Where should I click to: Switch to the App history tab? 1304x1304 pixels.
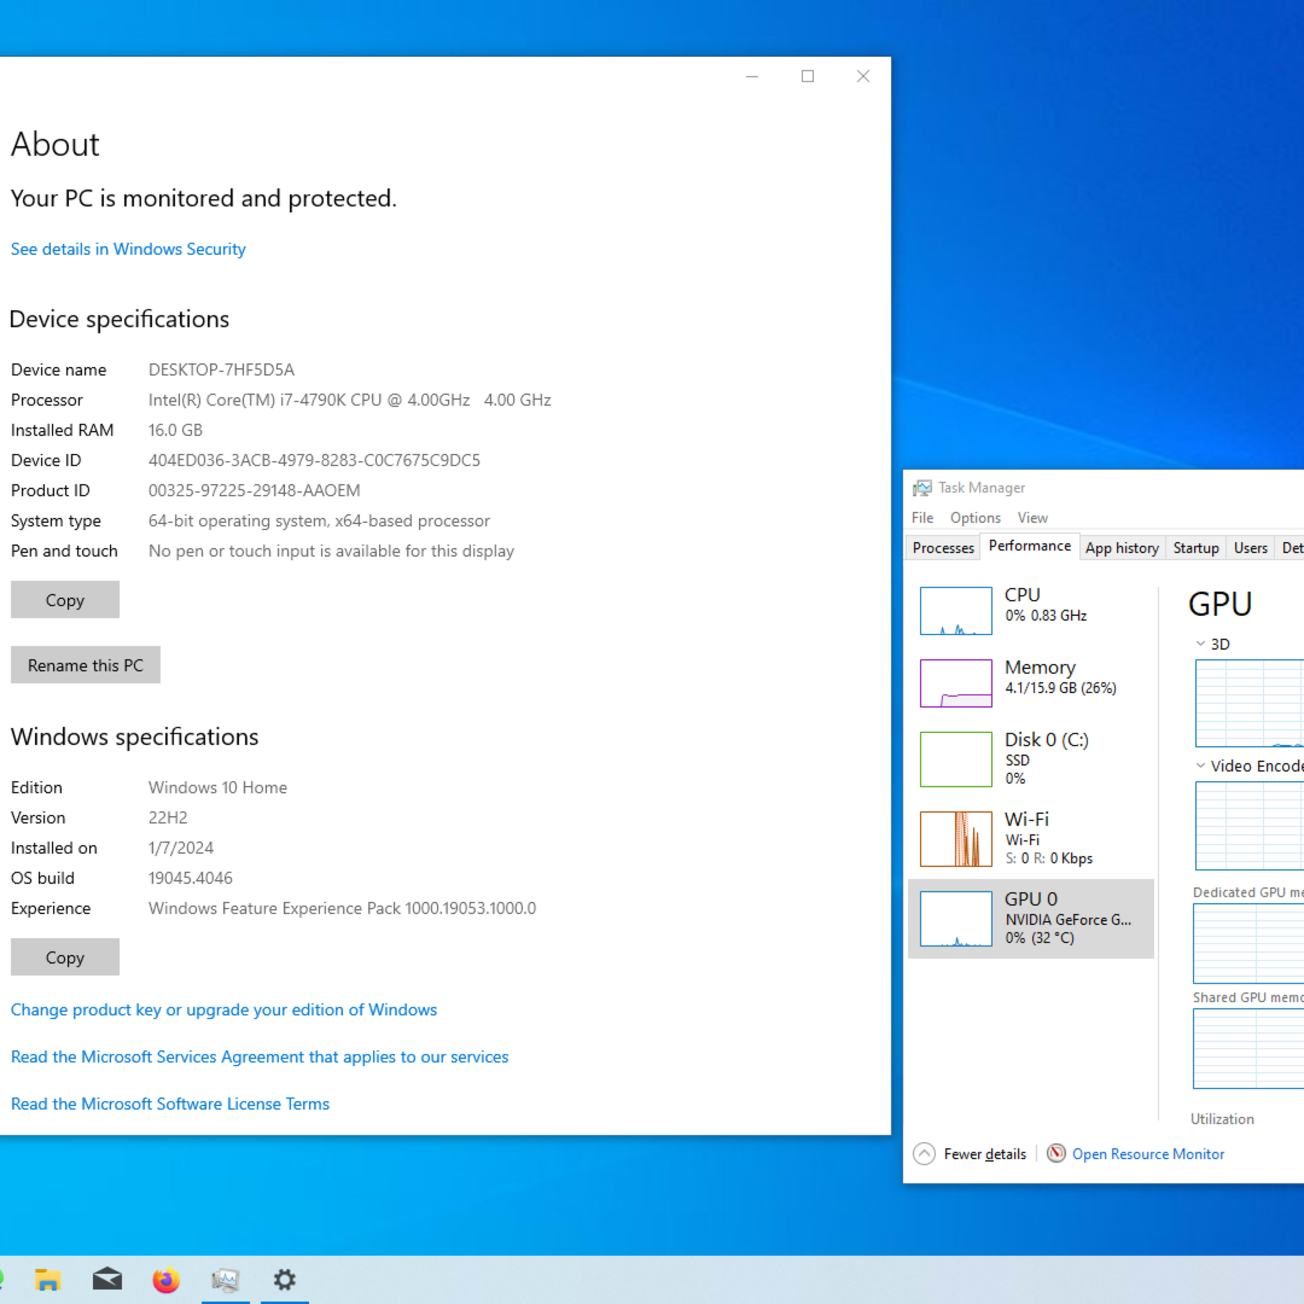[x=1122, y=547]
